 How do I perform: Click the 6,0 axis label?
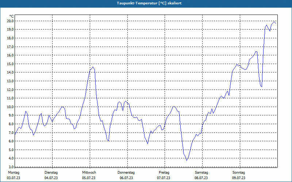[x=11, y=141]
